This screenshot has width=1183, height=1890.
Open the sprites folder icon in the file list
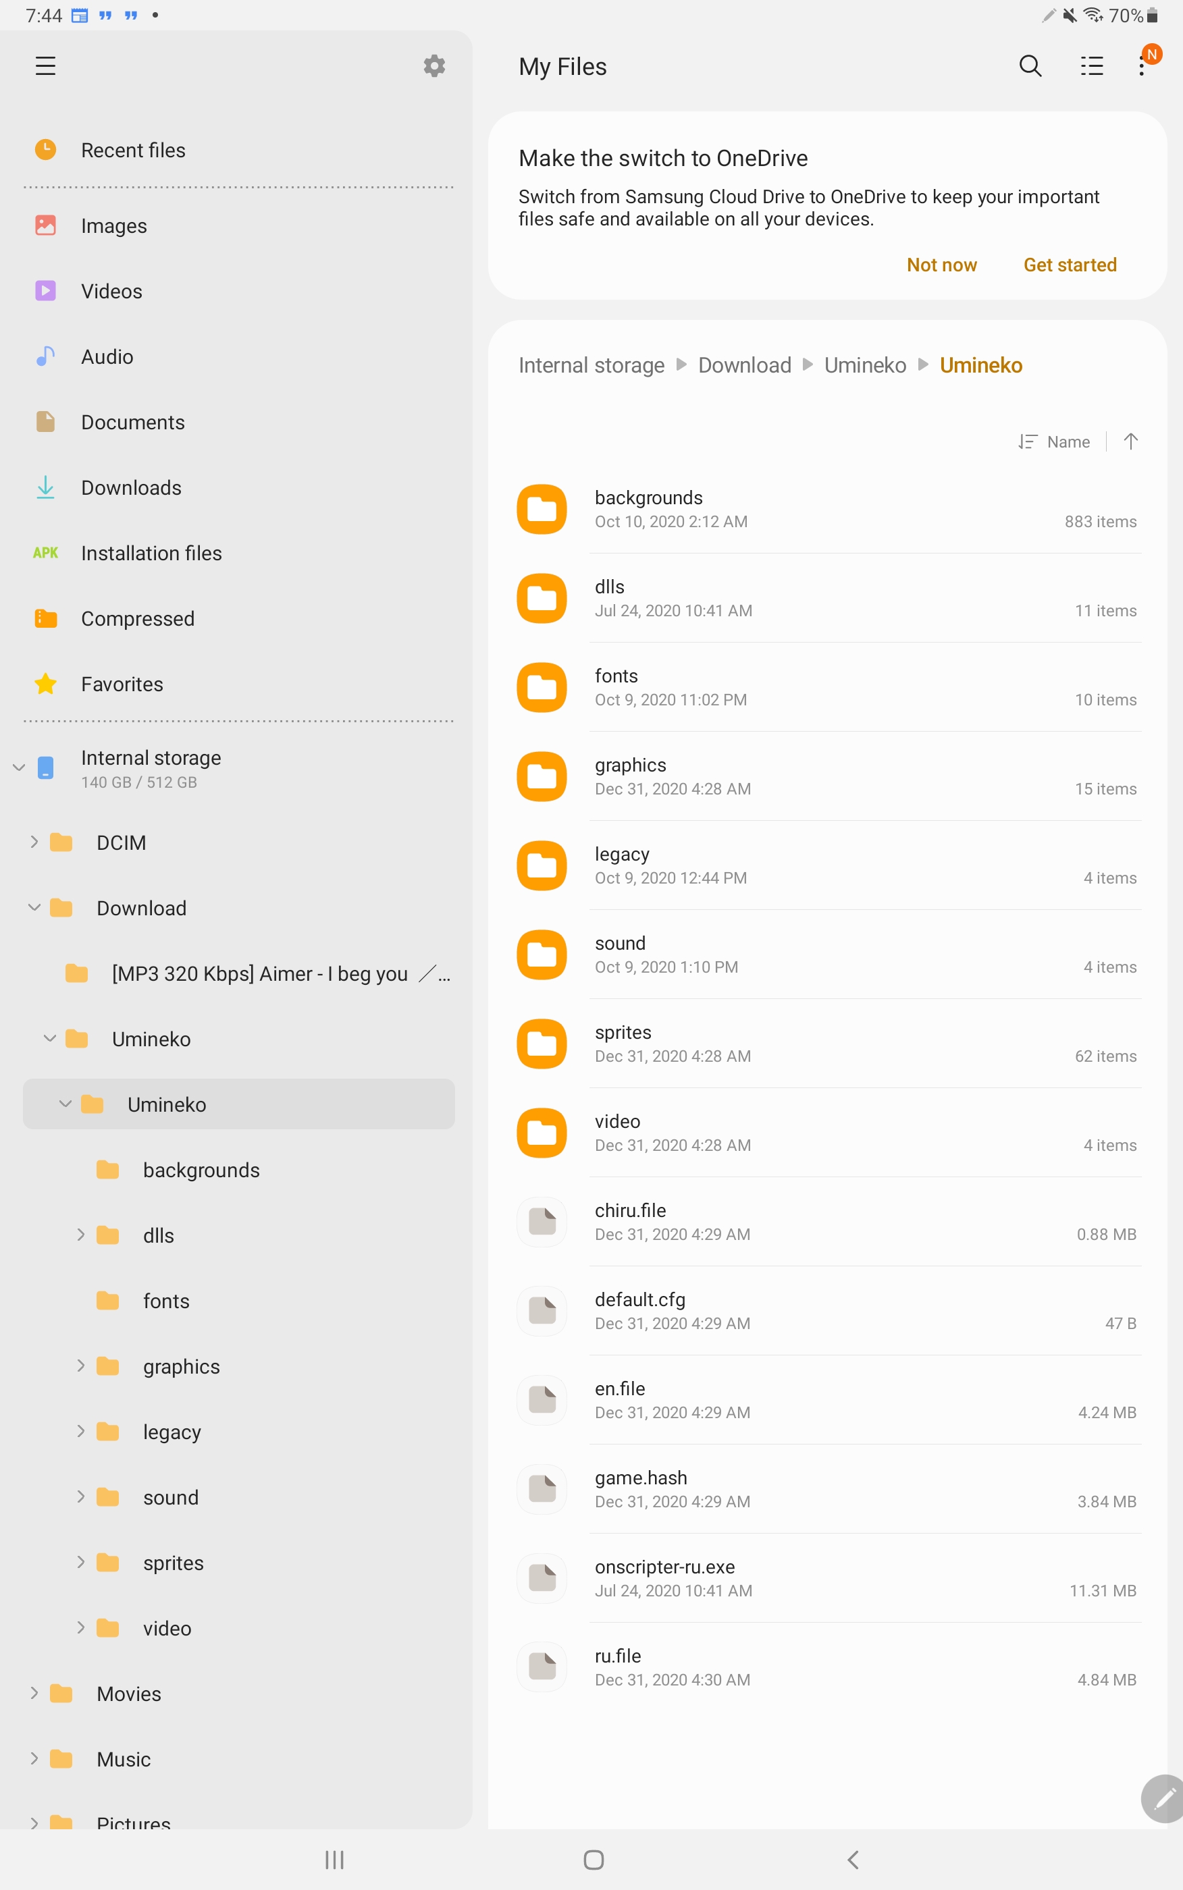(542, 1044)
